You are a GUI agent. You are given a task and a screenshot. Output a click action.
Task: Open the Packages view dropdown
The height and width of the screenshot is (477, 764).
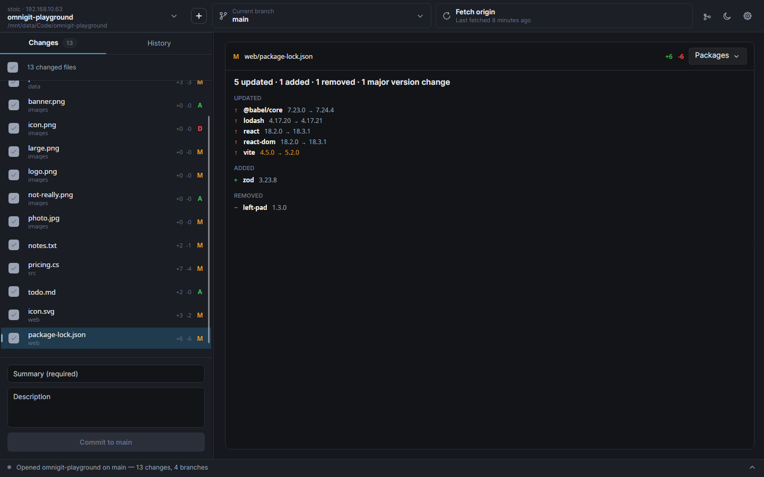[717, 56]
